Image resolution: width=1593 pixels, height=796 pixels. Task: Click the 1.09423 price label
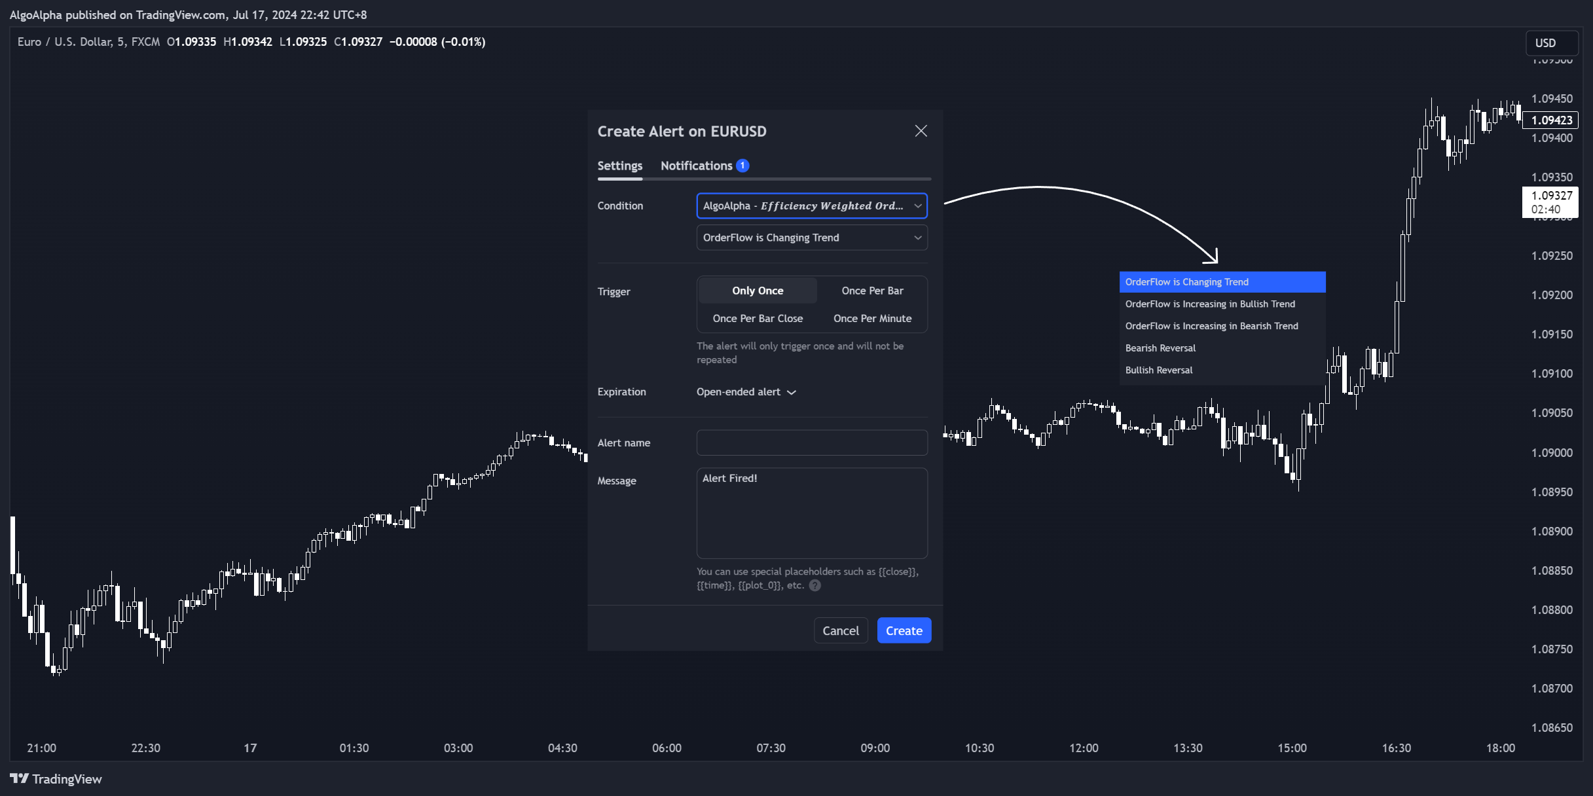pos(1550,120)
